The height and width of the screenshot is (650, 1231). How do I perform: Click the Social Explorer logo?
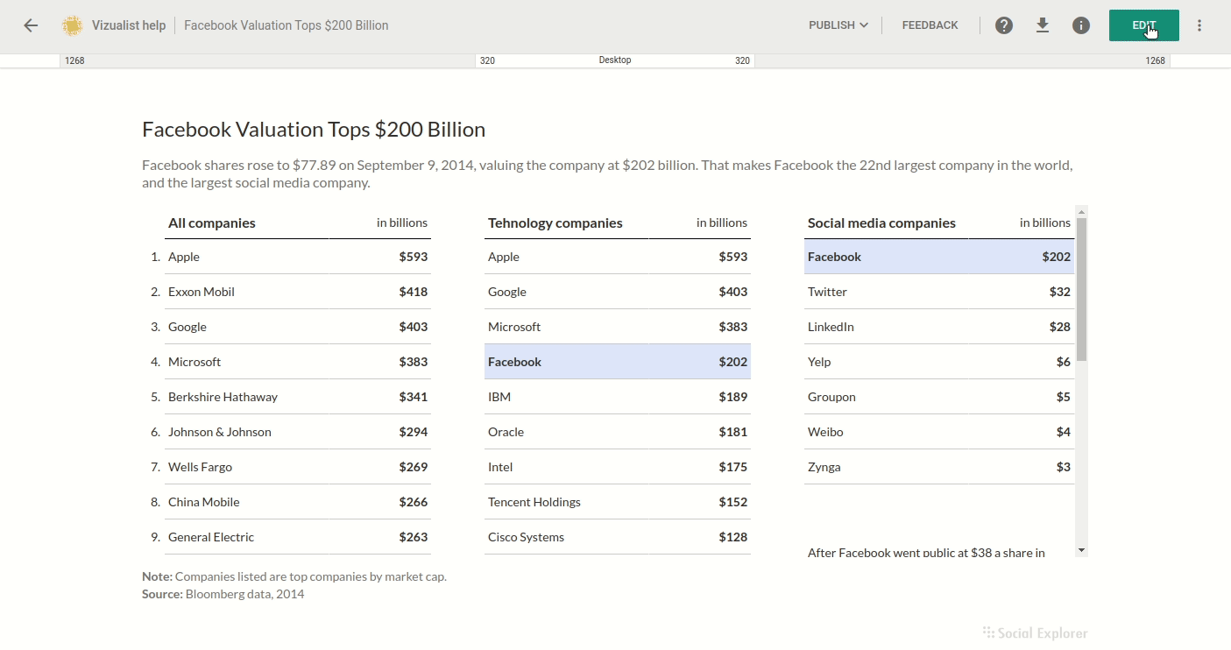(x=1035, y=632)
